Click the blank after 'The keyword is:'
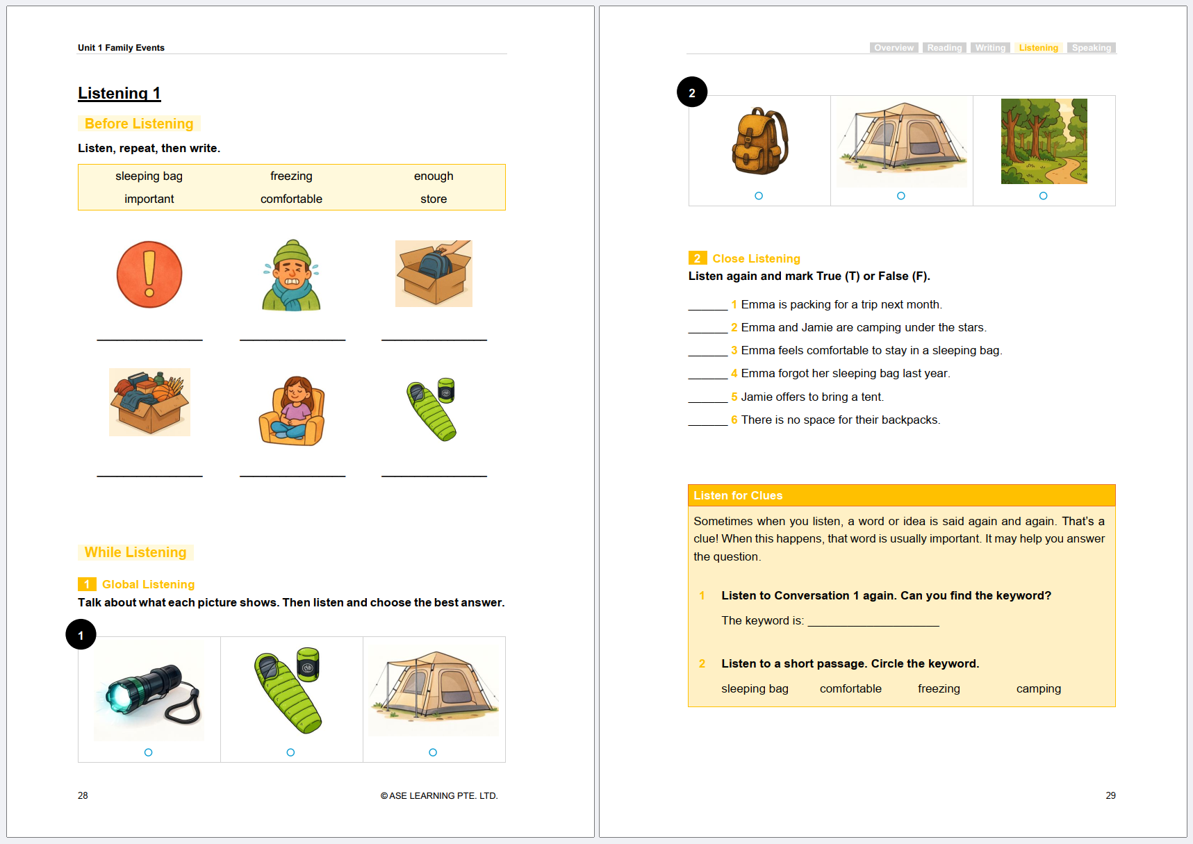The height and width of the screenshot is (844, 1193). click(x=873, y=620)
